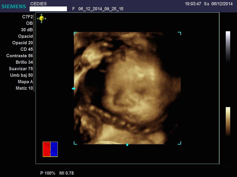The image size is (237, 177).
Task: Click the Matiz 10 parameter
Action: click(24, 88)
